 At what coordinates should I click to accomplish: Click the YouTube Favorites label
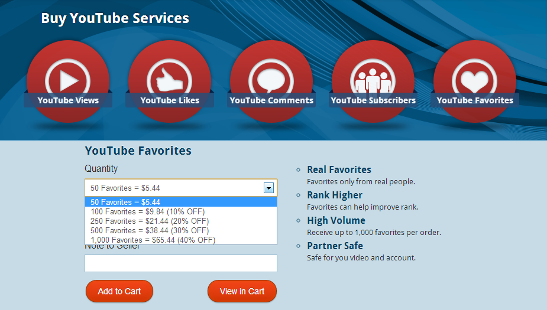point(475,100)
